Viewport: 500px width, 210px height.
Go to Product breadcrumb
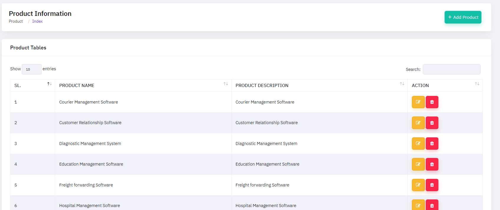16,21
